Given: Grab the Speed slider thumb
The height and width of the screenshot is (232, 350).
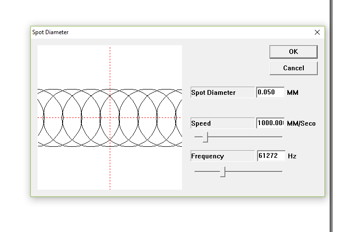Looking at the screenshot, I should click(x=205, y=137).
